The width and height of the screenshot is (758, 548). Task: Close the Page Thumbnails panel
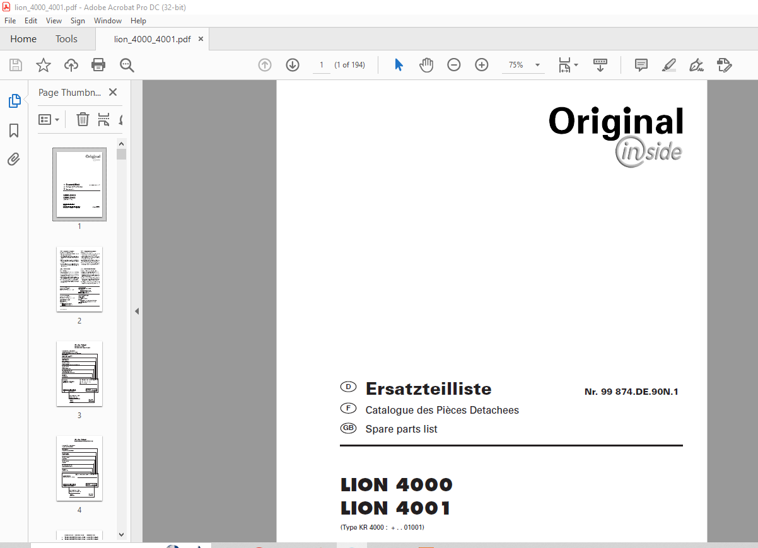point(113,92)
